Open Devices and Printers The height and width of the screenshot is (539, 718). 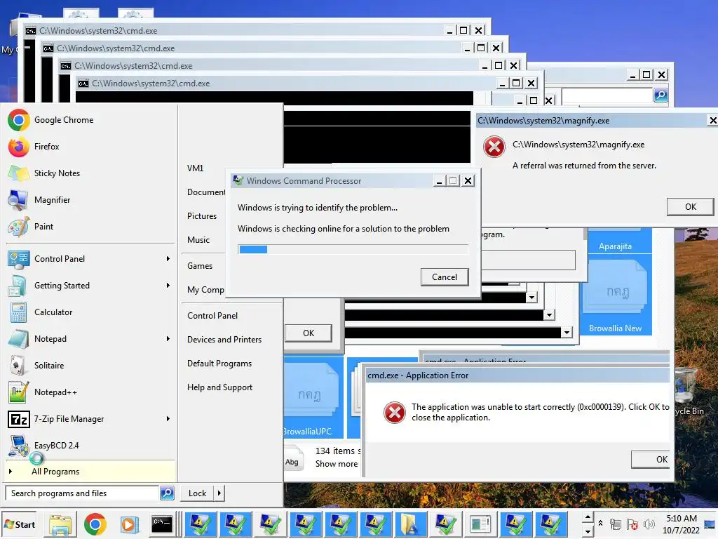pos(224,340)
